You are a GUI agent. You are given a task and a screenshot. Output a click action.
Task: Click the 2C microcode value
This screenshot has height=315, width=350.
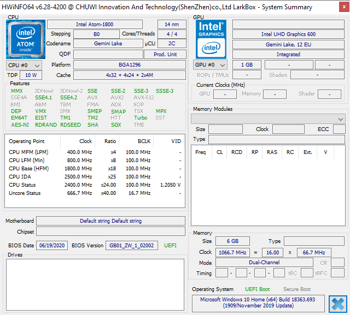[172, 44]
